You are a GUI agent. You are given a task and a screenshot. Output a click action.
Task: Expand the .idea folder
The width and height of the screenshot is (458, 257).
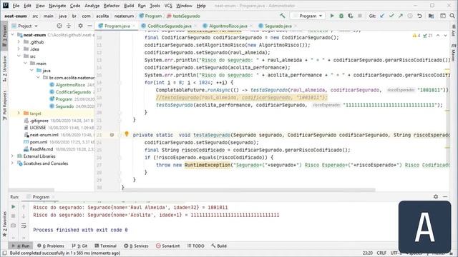[19, 49]
